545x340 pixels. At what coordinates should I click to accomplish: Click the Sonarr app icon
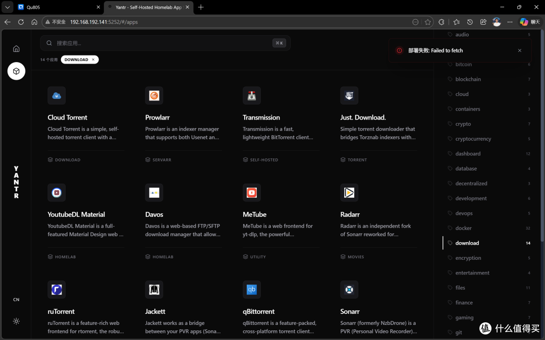coord(349,289)
